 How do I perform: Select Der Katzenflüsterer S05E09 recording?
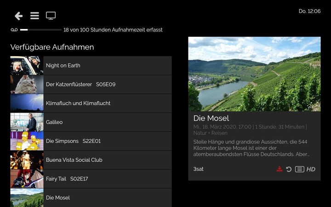(x=91, y=84)
